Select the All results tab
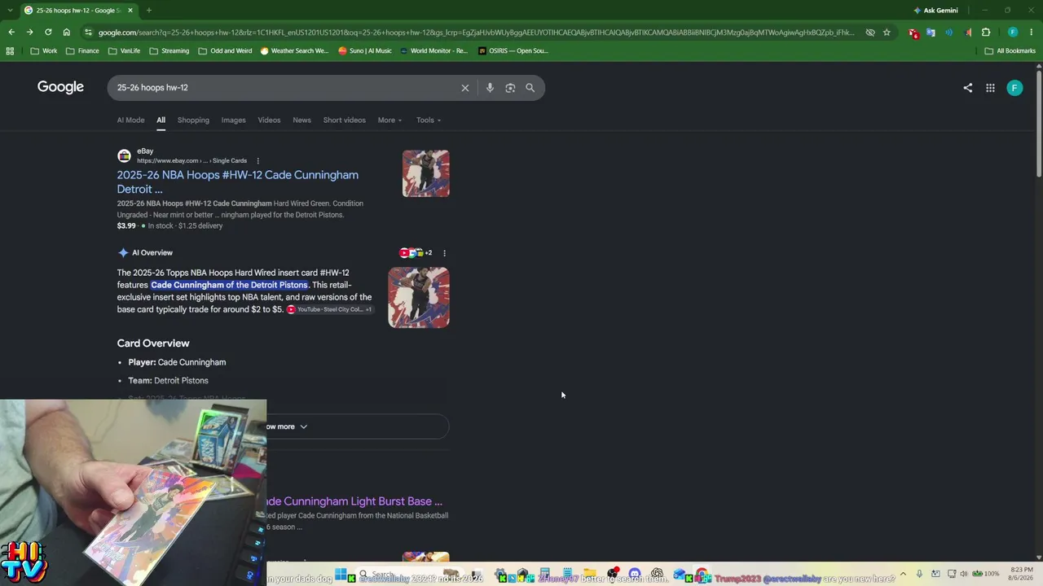Screen dimensions: 1043x586 click(161, 120)
